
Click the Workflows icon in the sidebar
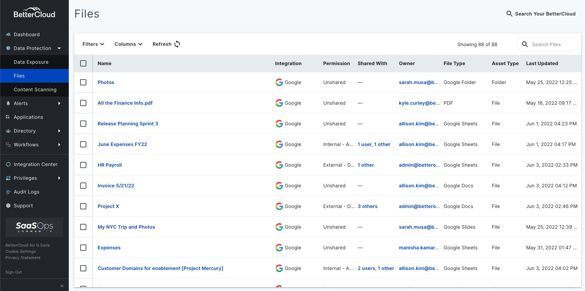(x=8, y=145)
